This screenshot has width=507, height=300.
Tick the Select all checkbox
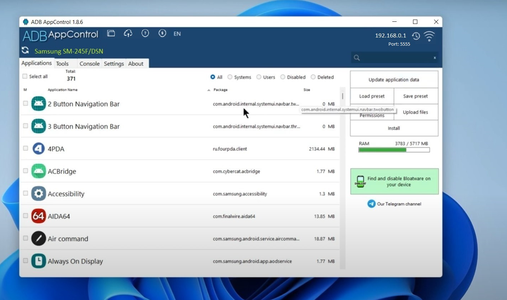pyautogui.click(x=25, y=76)
